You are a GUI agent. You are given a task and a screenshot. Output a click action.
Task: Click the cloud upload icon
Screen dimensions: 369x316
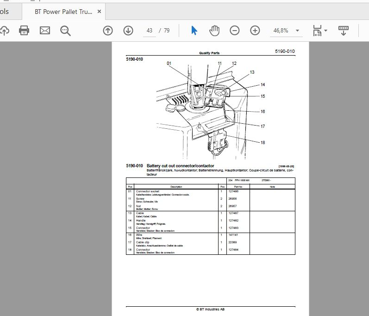tap(5, 31)
